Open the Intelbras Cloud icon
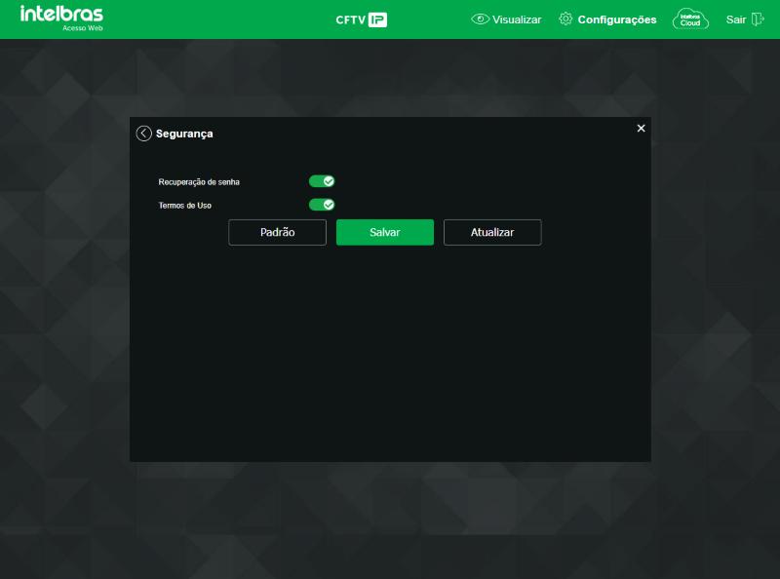This screenshot has height=579, width=780. pyautogui.click(x=690, y=19)
